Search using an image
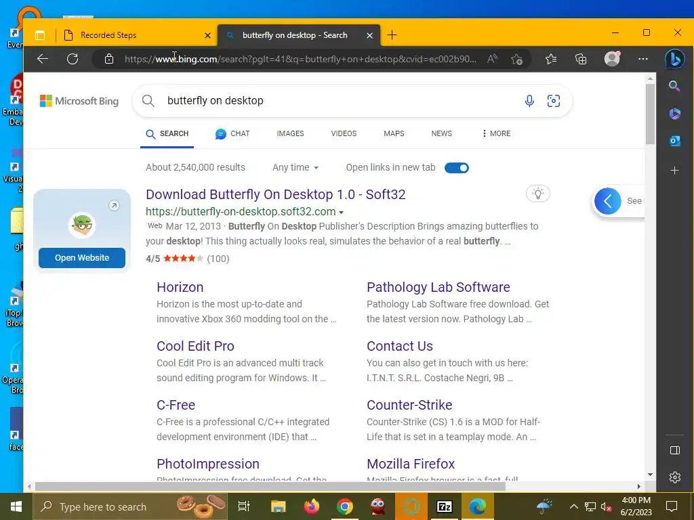Viewport: 694px width, 520px height. point(553,101)
